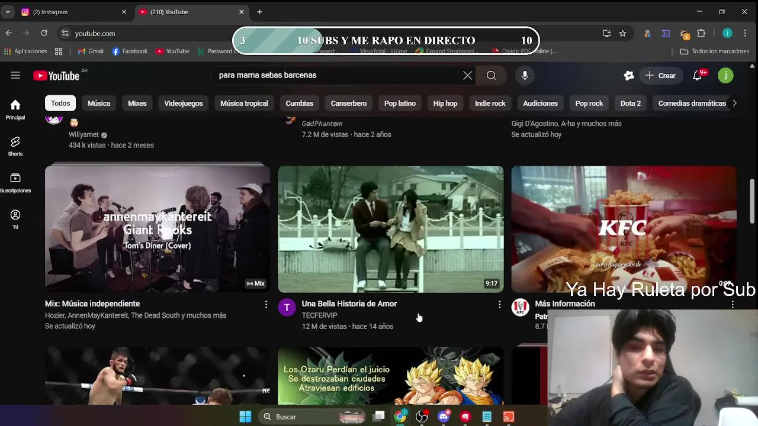Viewport: 758px width, 426px height.
Task: Open Task View on taskbar
Action: 379,417
